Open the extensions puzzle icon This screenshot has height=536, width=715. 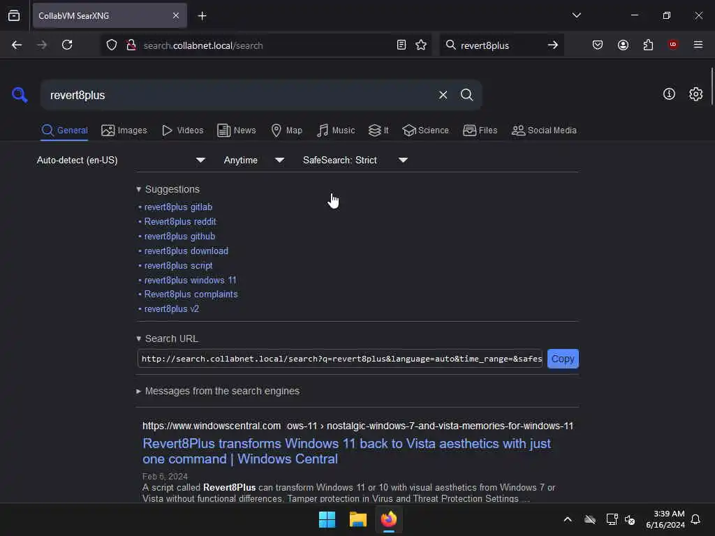[648, 45]
